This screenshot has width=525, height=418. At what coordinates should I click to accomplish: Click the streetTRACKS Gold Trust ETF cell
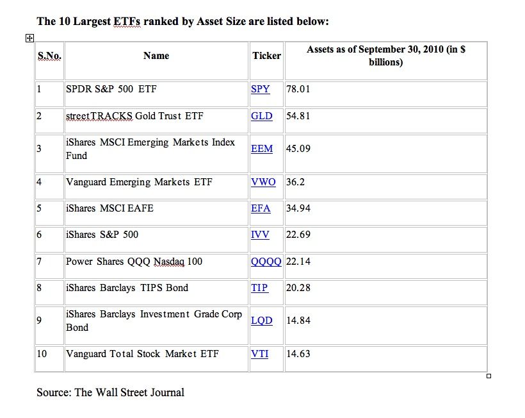(156, 121)
